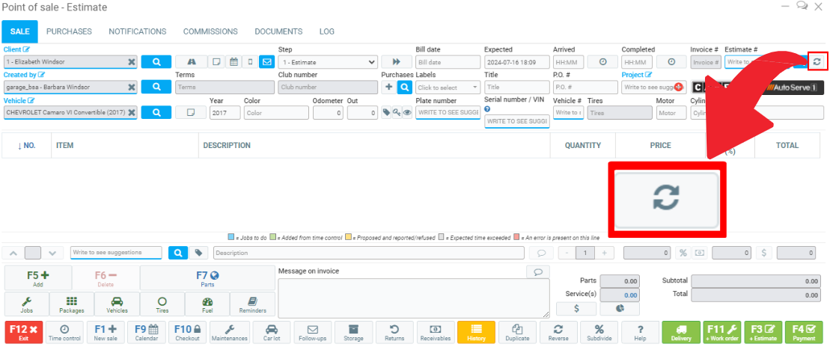Toggle the percent discount button in item row
The image size is (830, 347).
[683, 253]
